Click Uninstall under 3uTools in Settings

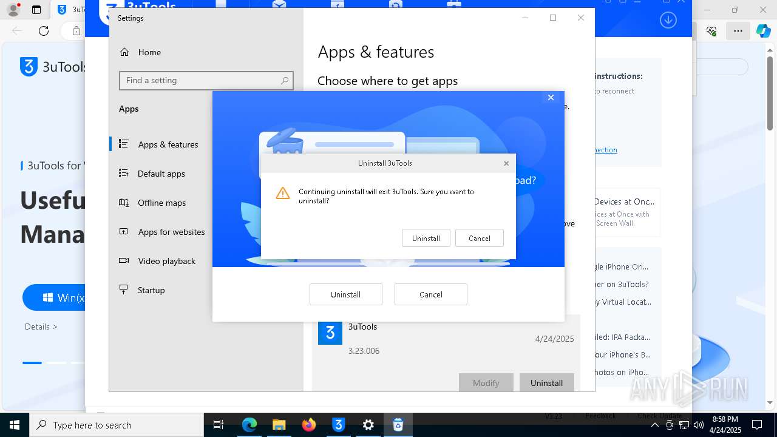546,382
